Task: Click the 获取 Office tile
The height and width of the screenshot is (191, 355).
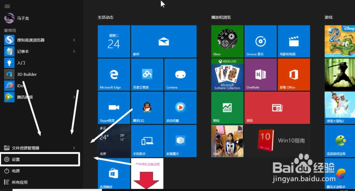Action: (294, 74)
